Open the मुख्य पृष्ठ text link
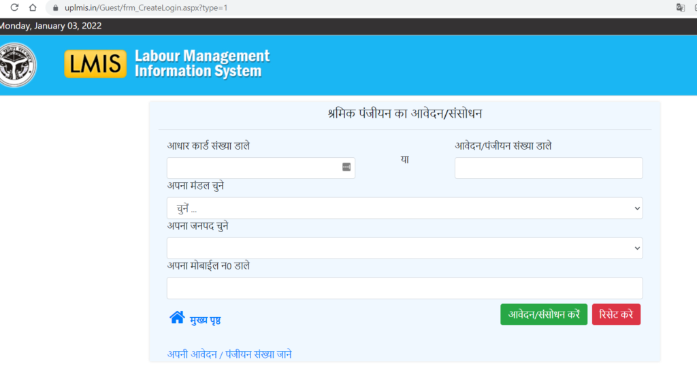The width and height of the screenshot is (697, 381). pos(205,320)
